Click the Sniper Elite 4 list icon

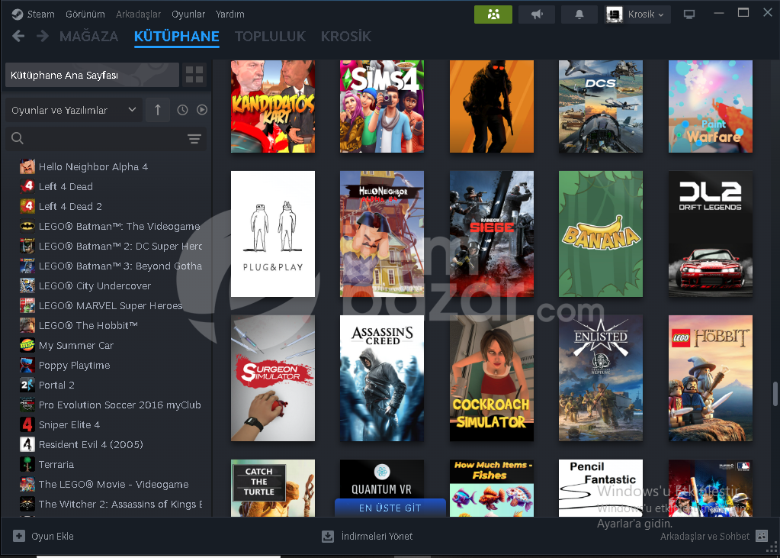coord(27,424)
